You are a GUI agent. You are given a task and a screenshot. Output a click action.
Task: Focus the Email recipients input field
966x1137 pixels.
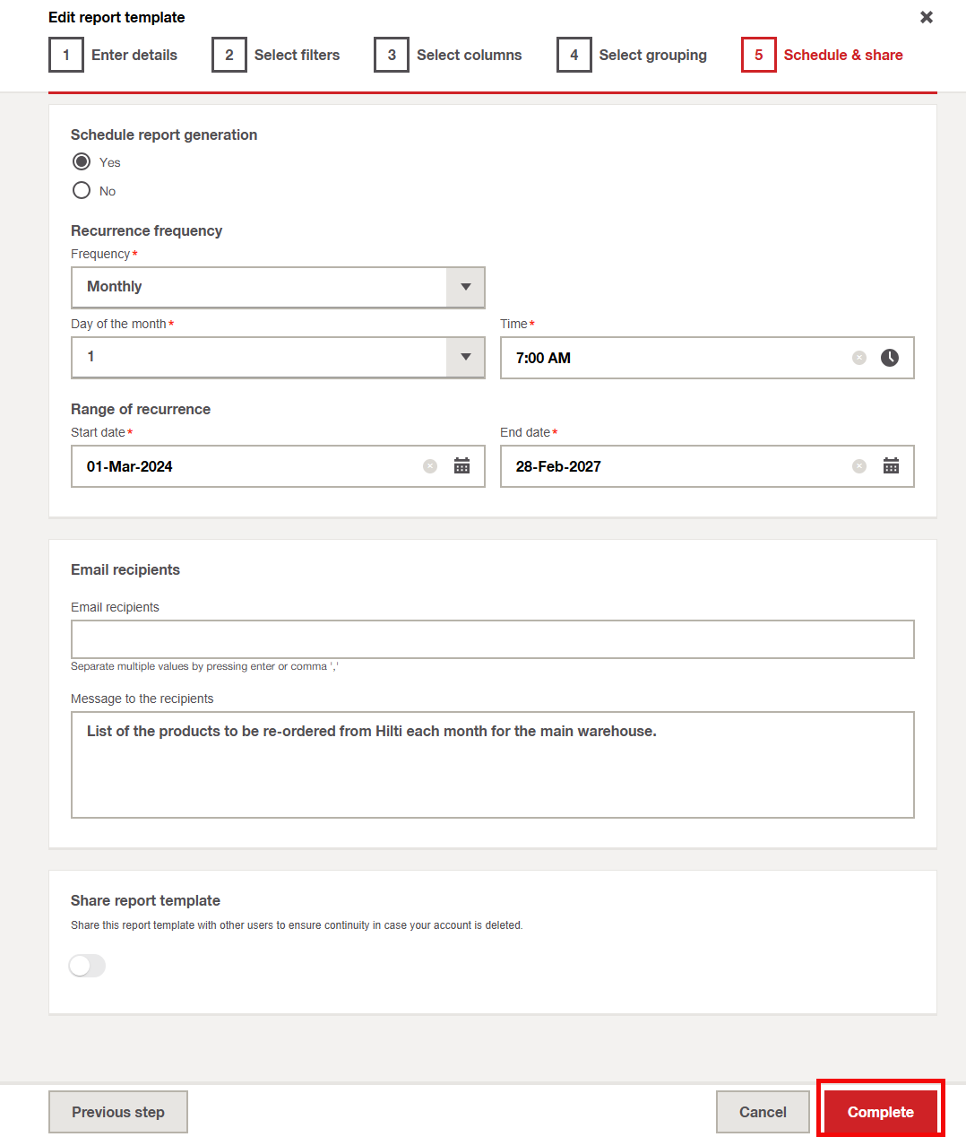(x=492, y=639)
